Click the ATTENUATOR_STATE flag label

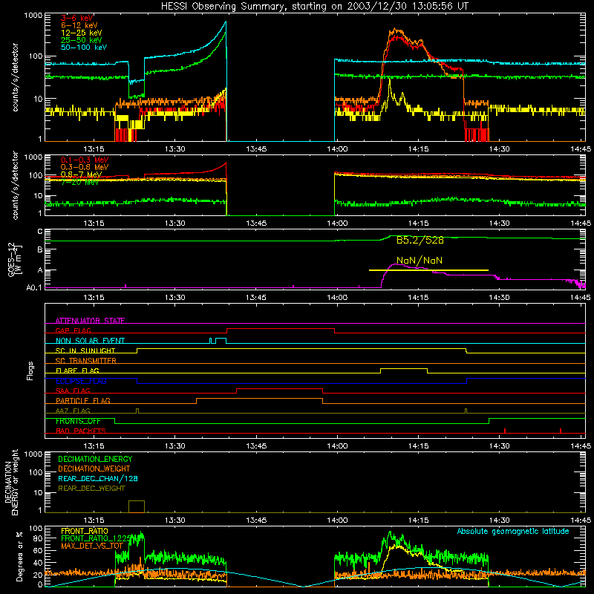pyautogui.click(x=90, y=321)
